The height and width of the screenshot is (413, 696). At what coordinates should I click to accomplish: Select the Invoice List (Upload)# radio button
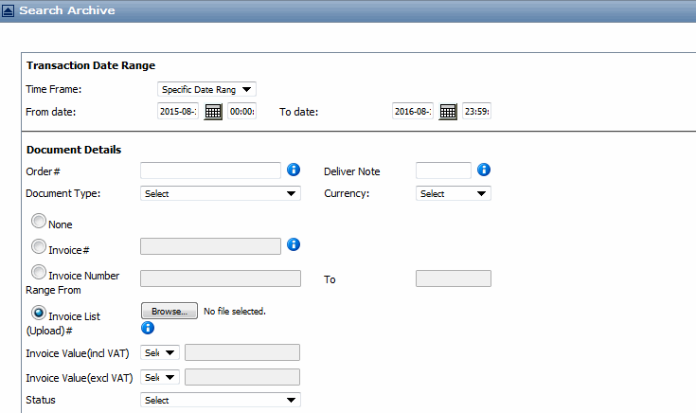tap(38, 312)
